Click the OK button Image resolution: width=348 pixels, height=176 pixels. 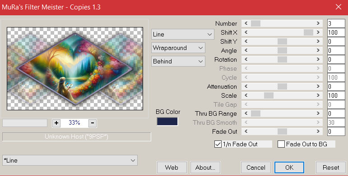(289, 167)
